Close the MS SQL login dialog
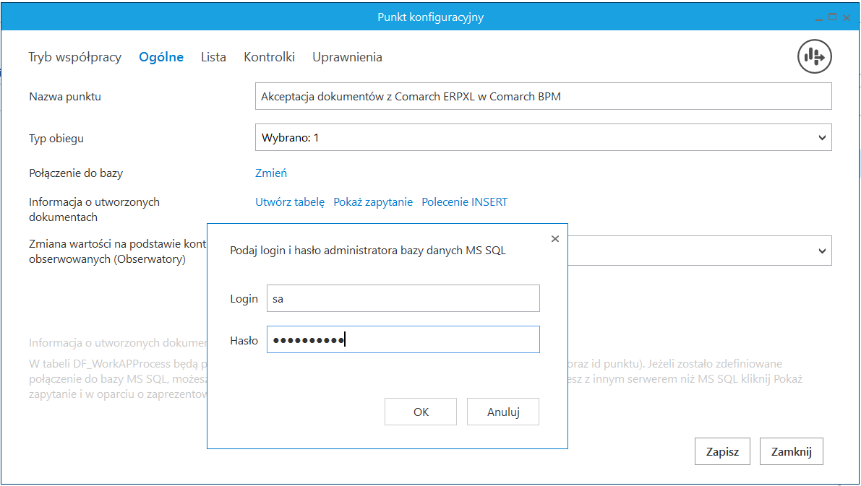Screen dimensions: 861x486 coord(554,239)
